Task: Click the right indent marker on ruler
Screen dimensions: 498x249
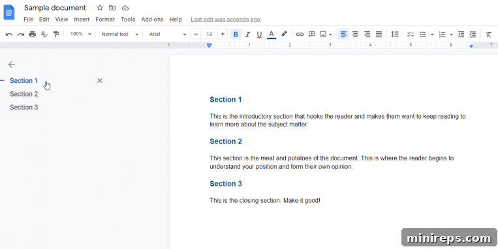Action: [471, 46]
